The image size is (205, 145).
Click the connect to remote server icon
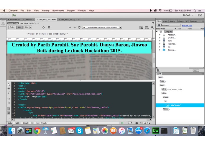(158, 70)
